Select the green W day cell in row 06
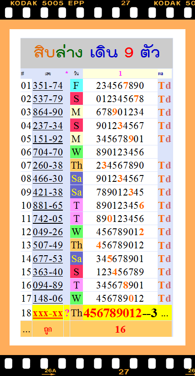This screenshot has width=195, height=376. click(76, 152)
